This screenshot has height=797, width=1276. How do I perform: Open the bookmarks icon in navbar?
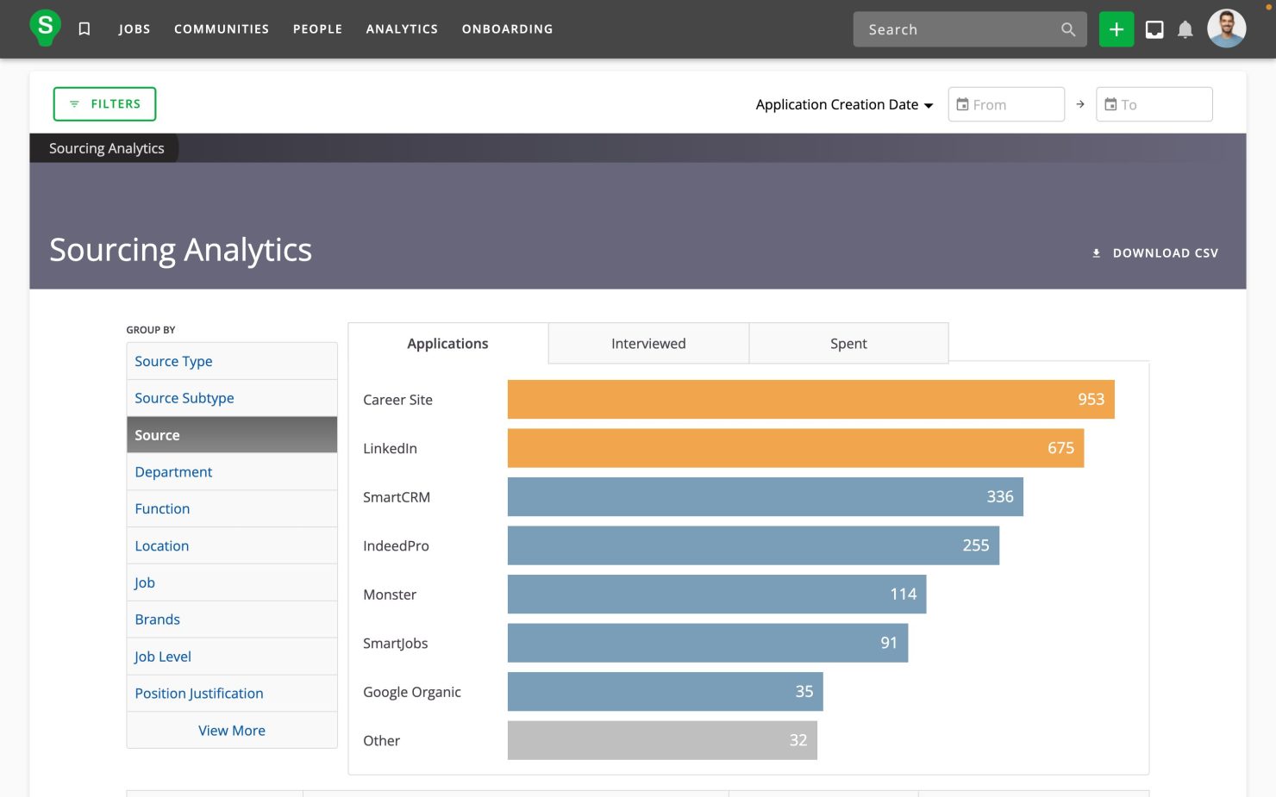[84, 29]
